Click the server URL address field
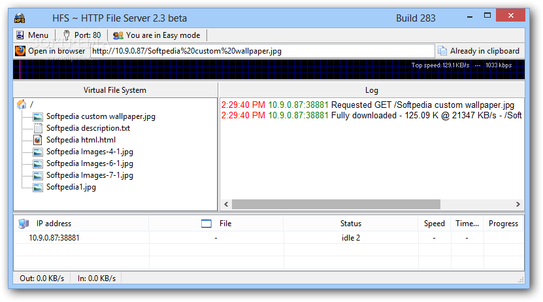Image resolution: width=543 pixels, height=302 pixels. [261, 51]
